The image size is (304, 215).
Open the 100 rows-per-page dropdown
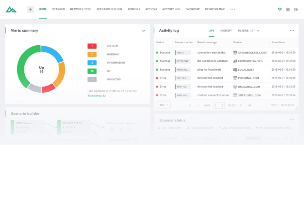[x=163, y=105]
